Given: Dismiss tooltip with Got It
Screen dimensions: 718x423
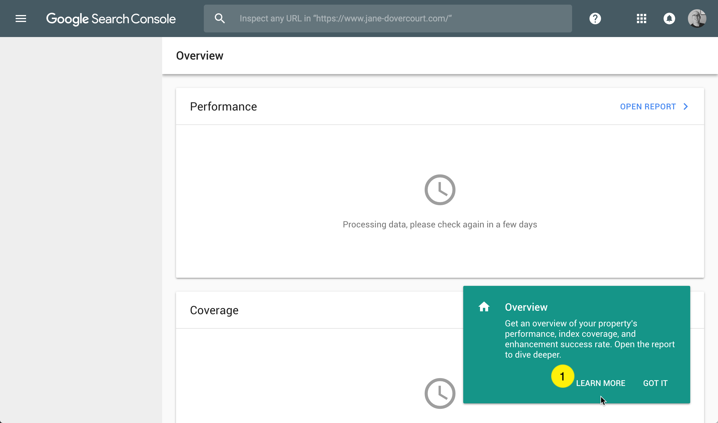Looking at the screenshot, I should tap(655, 383).
